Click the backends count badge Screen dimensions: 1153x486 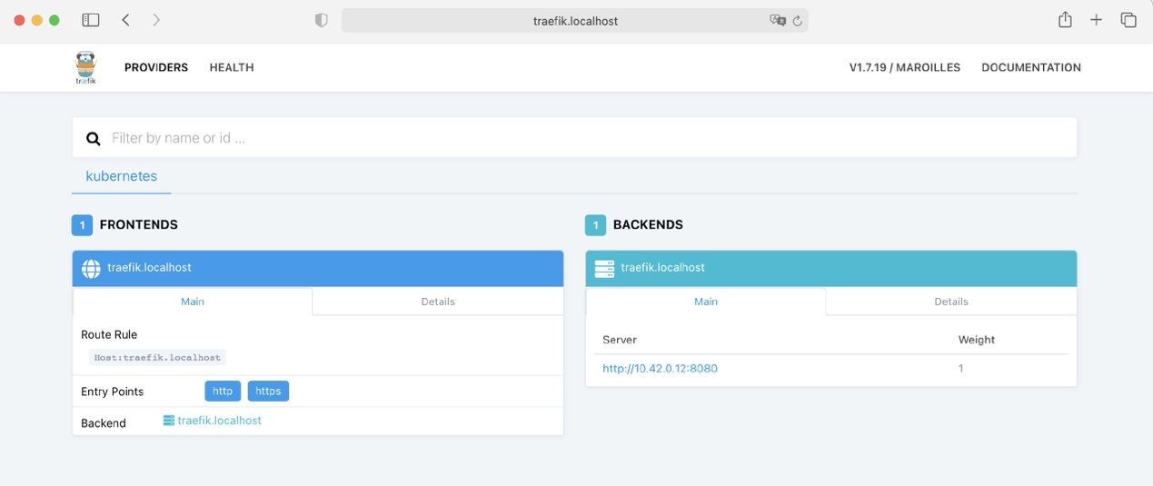click(x=595, y=224)
